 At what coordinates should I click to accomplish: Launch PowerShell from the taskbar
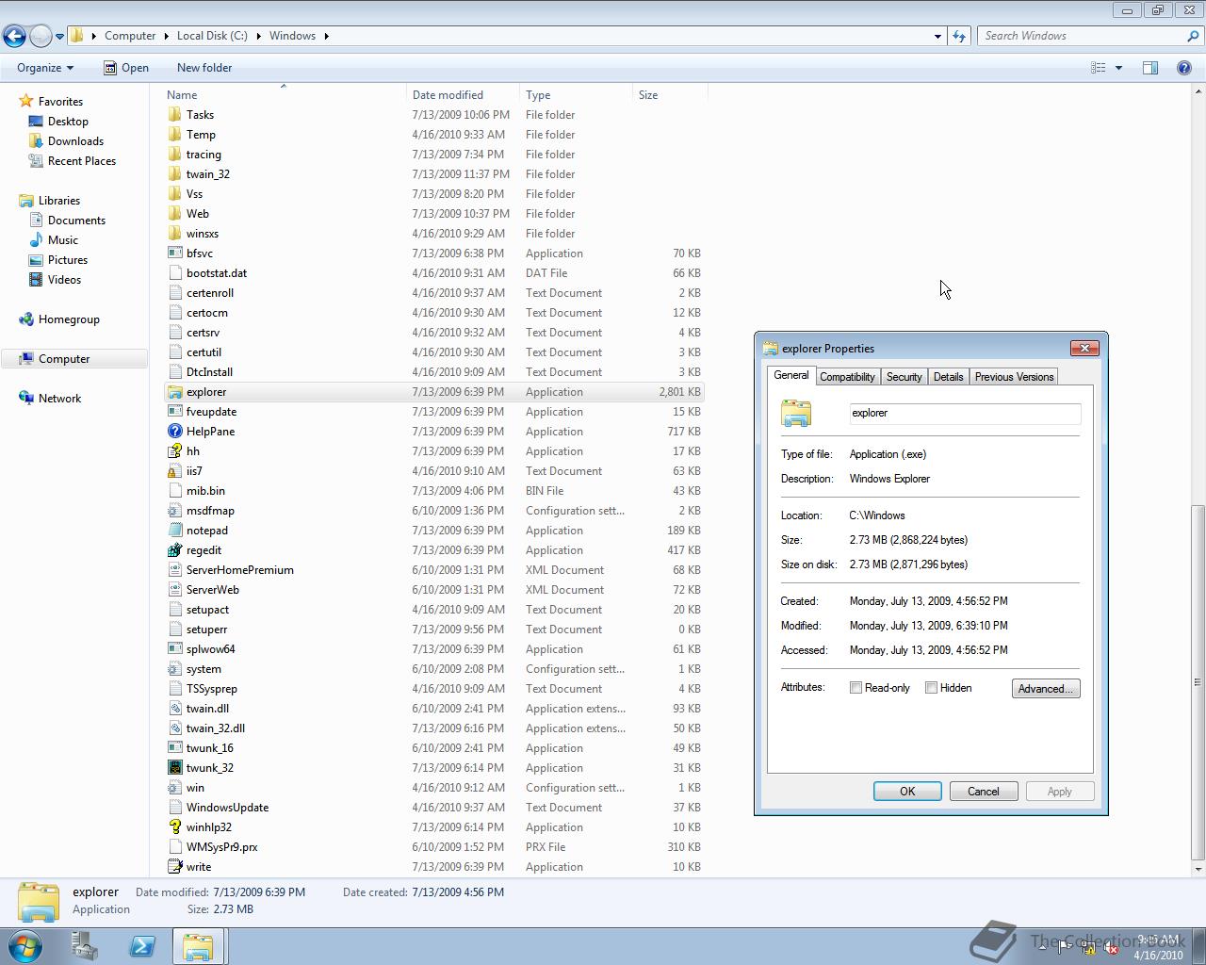(142, 946)
